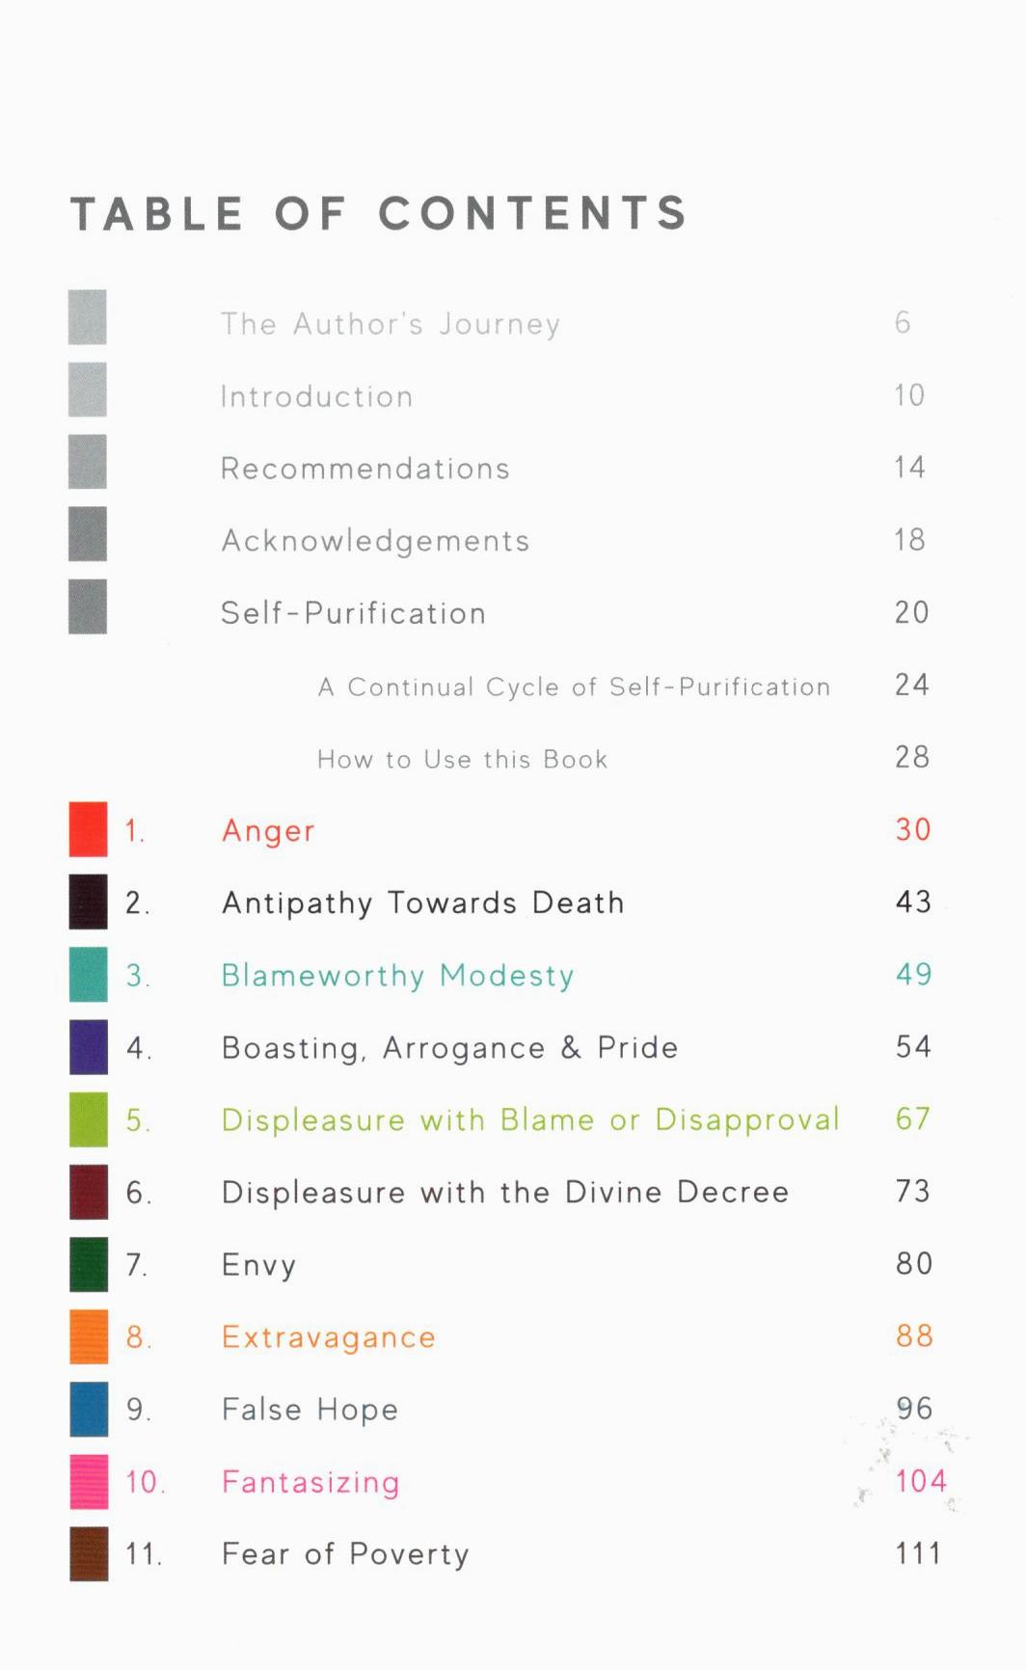Image resolution: width=1026 pixels, height=1670 pixels.
Task: Select the lime green square beside chapter 5
Action: pos(88,1119)
